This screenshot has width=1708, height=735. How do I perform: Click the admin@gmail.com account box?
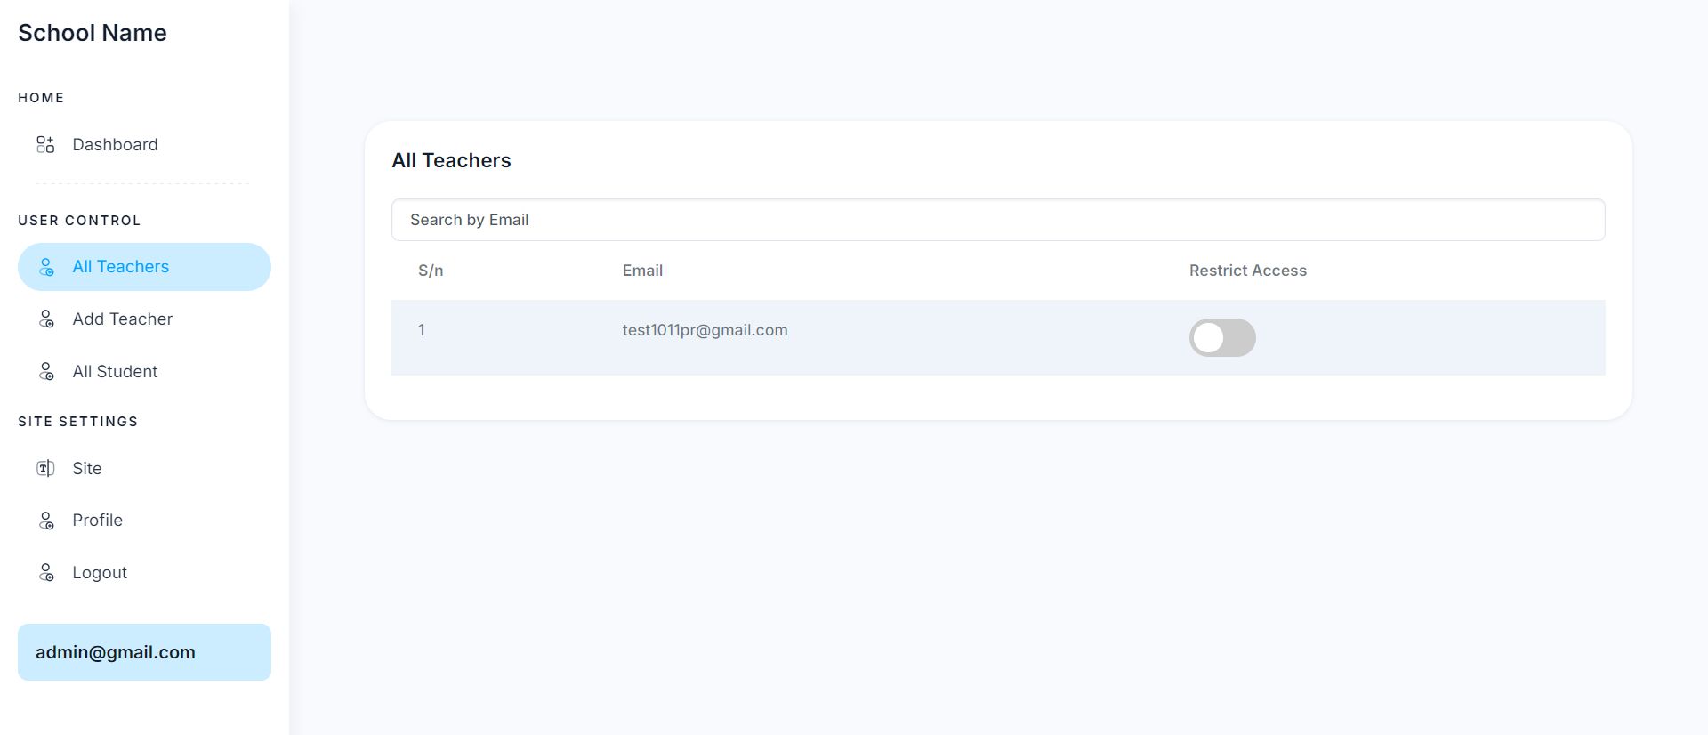144,652
